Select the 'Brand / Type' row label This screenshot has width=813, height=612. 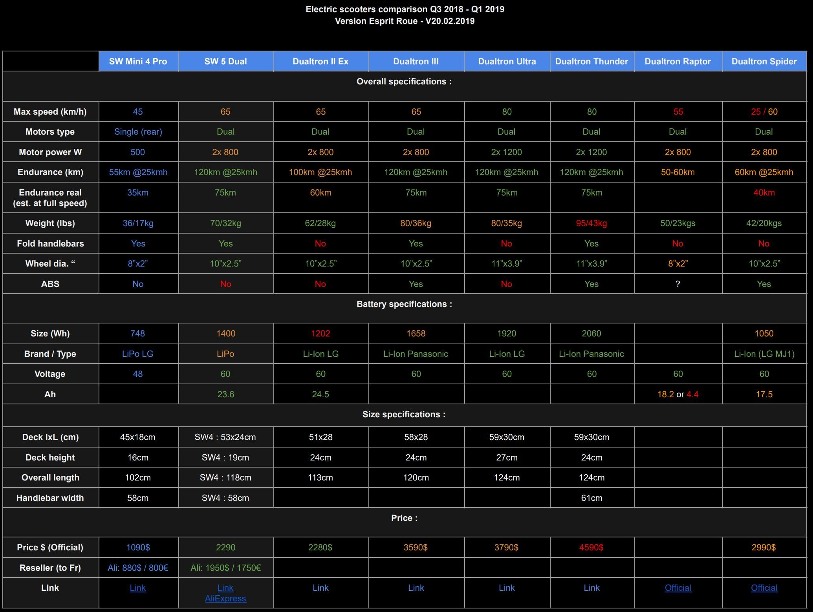point(50,354)
